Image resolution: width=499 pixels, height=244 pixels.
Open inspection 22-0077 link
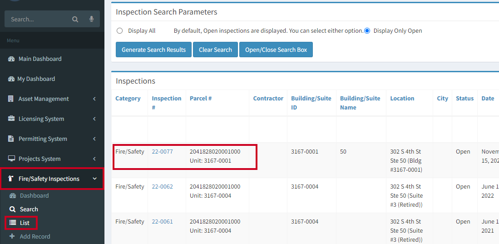pyautogui.click(x=162, y=152)
